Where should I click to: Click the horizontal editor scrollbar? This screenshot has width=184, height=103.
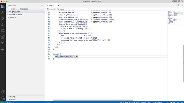[x=93, y=100]
